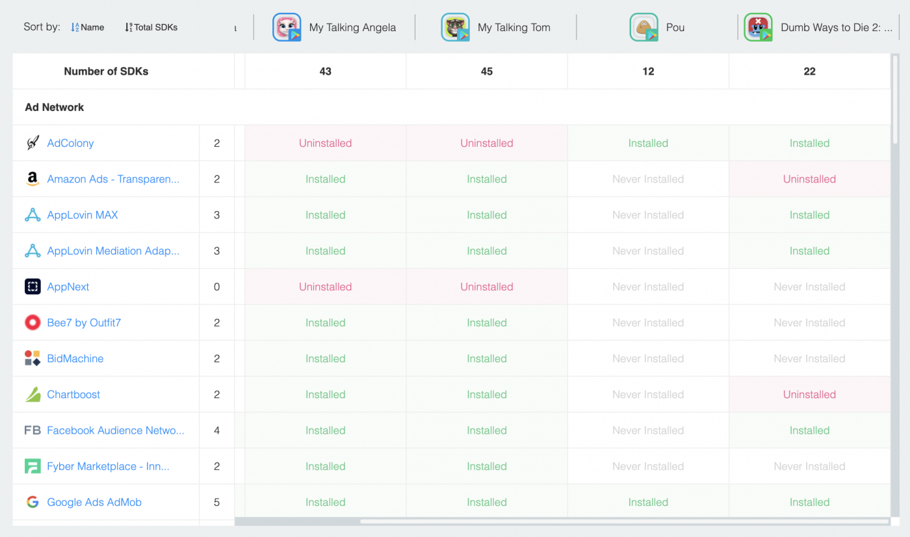Image resolution: width=910 pixels, height=537 pixels.
Task: Click the Amazon Ads logo
Action: (32, 179)
